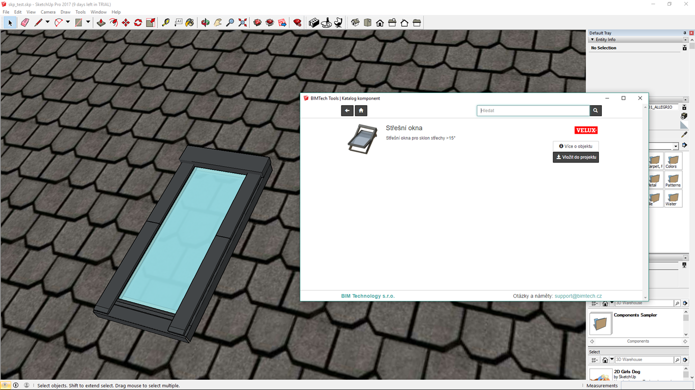Select the Rotate tool
This screenshot has width=695, height=390.
coord(138,23)
